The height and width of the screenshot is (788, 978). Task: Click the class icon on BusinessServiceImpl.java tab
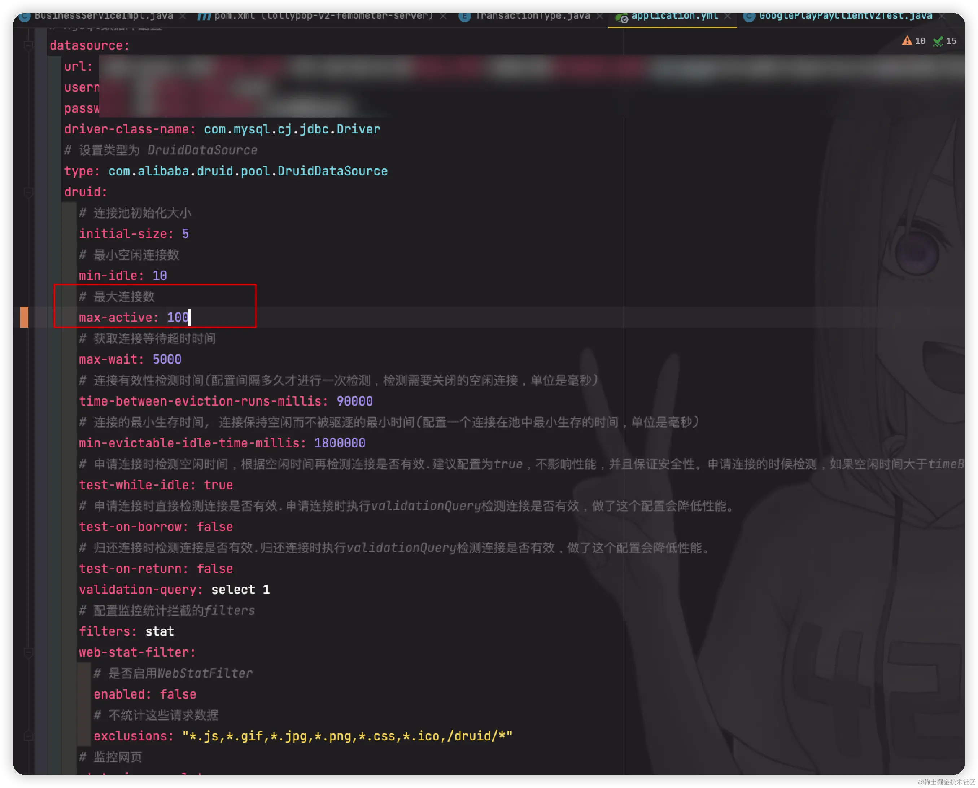25,17
